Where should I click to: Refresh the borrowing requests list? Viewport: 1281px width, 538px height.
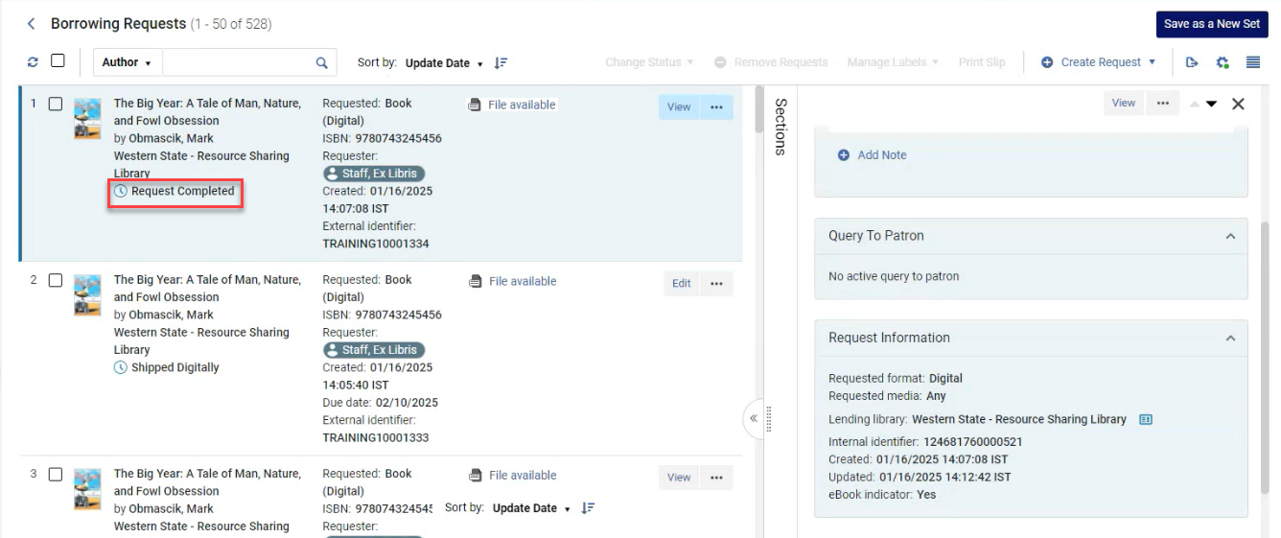(33, 62)
